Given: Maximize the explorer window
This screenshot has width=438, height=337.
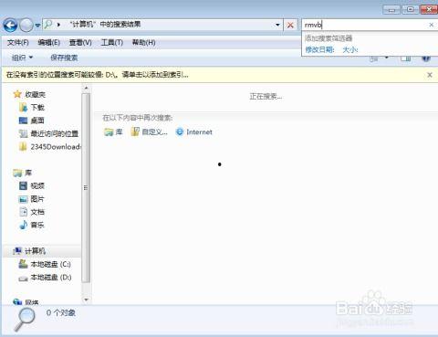Looking at the screenshot, I should [411, 9].
